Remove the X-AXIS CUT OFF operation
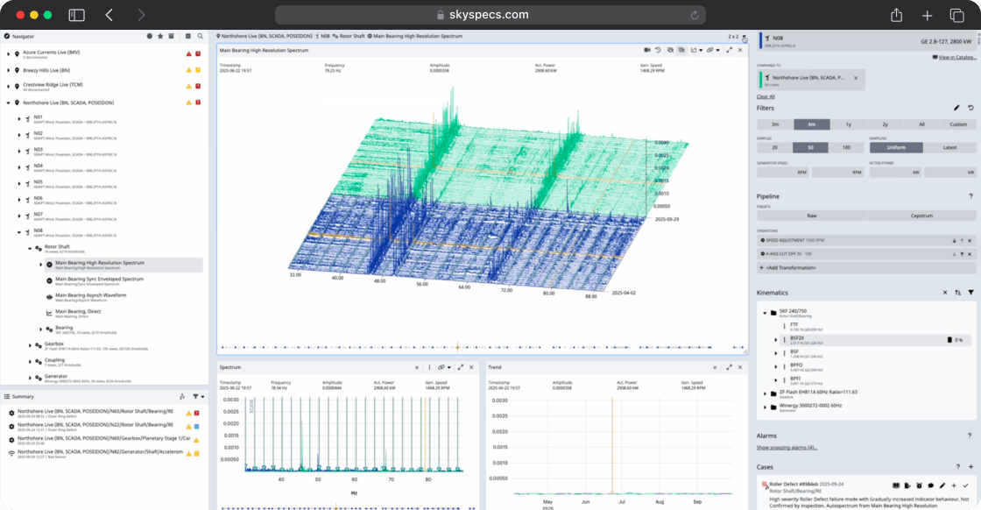The width and height of the screenshot is (981, 510). point(970,254)
